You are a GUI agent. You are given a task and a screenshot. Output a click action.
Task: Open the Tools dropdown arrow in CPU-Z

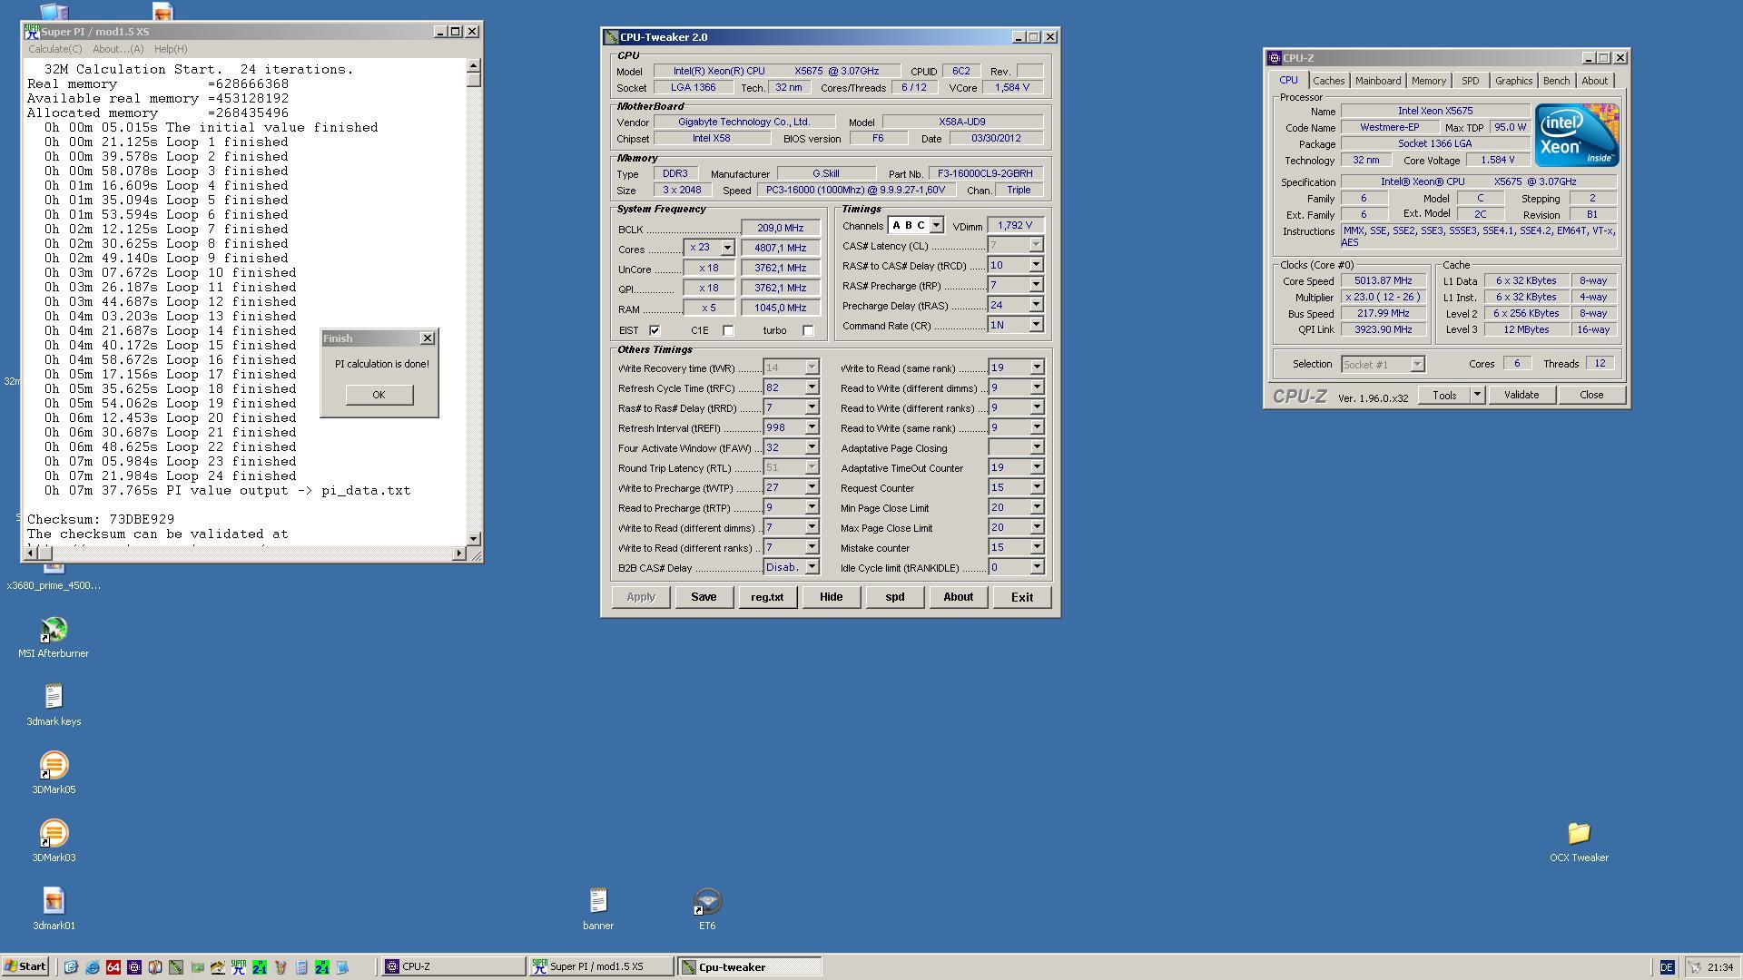(1477, 395)
